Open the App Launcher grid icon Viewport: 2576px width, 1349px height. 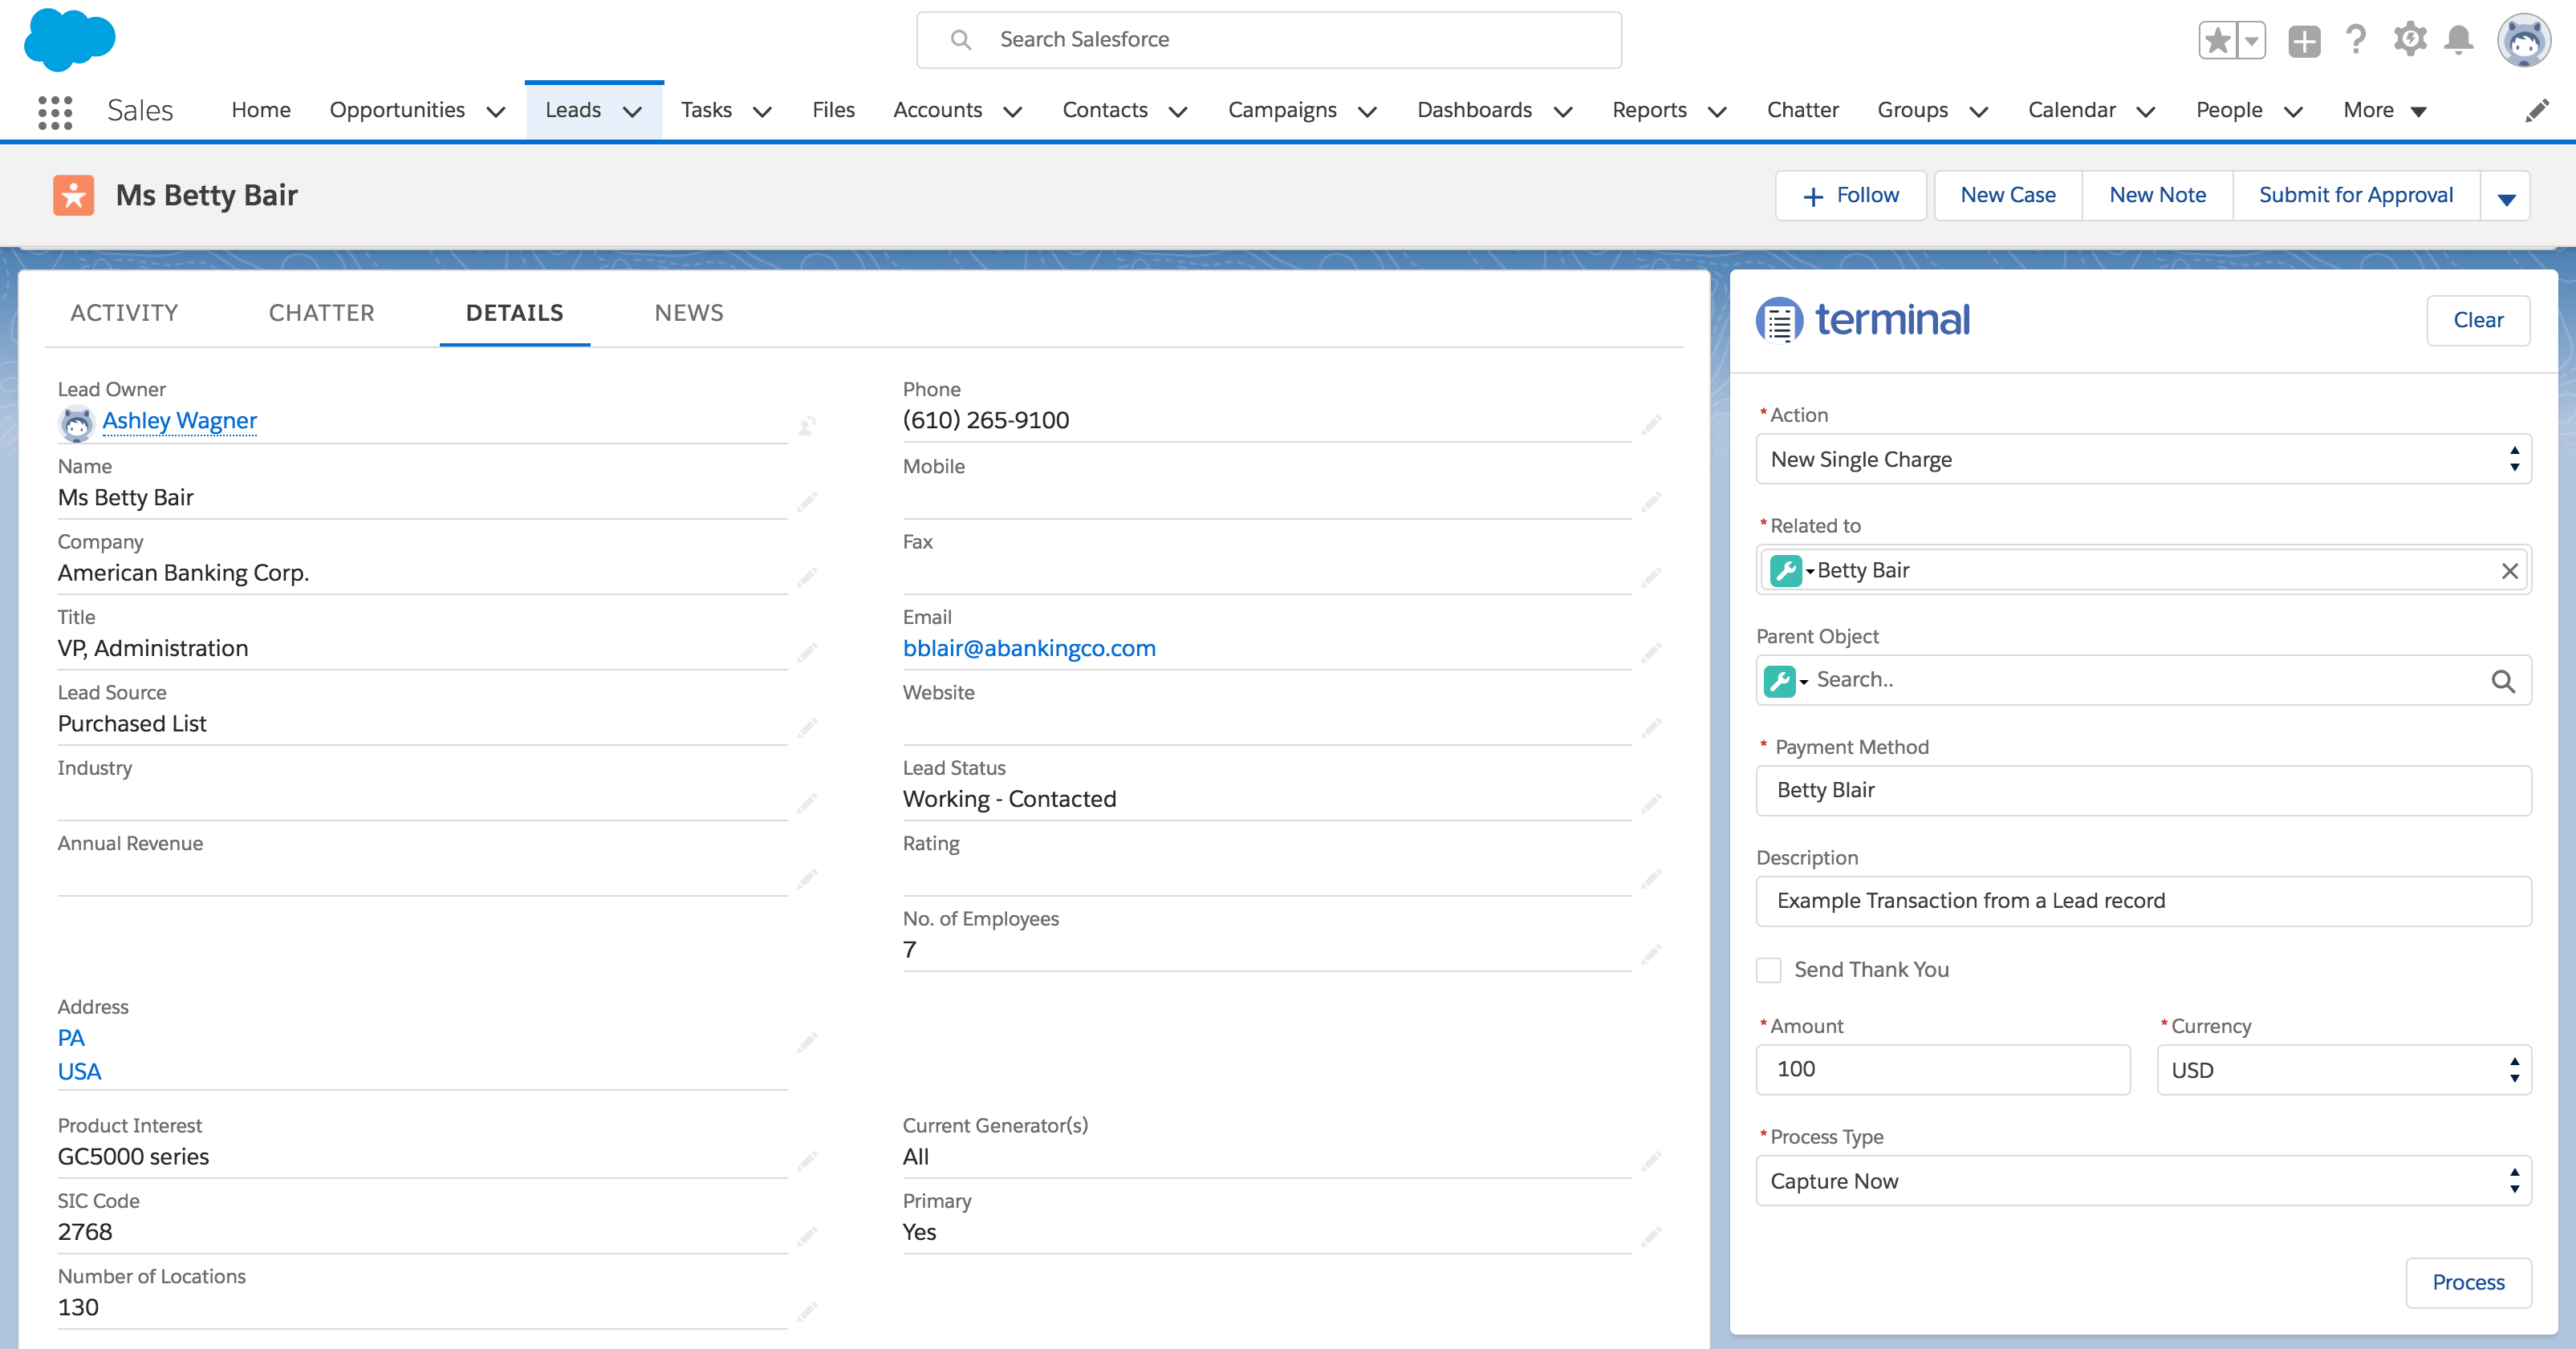tap(55, 112)
